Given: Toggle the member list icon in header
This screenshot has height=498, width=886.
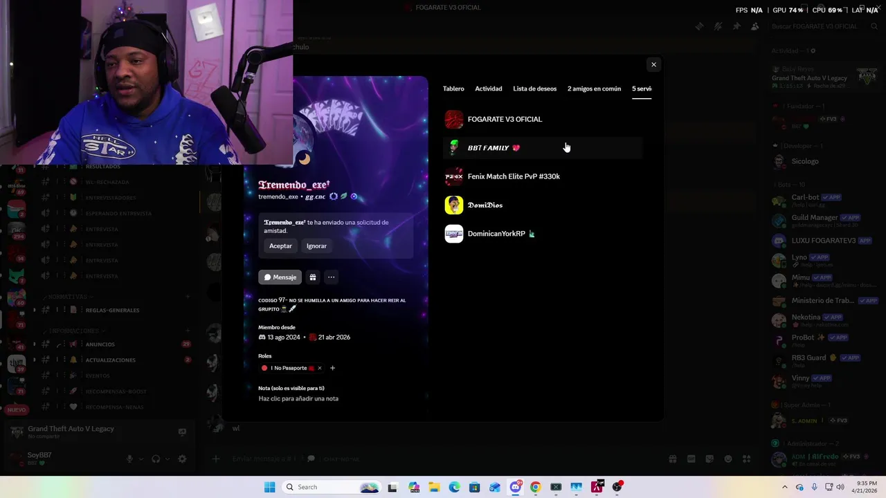Looking at the screenshot, I should tap(755, 26).
